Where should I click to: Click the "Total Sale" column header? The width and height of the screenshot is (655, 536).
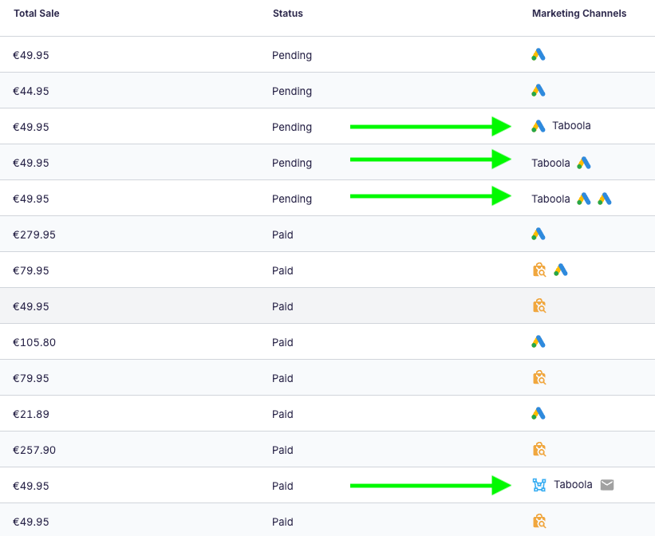37,14
